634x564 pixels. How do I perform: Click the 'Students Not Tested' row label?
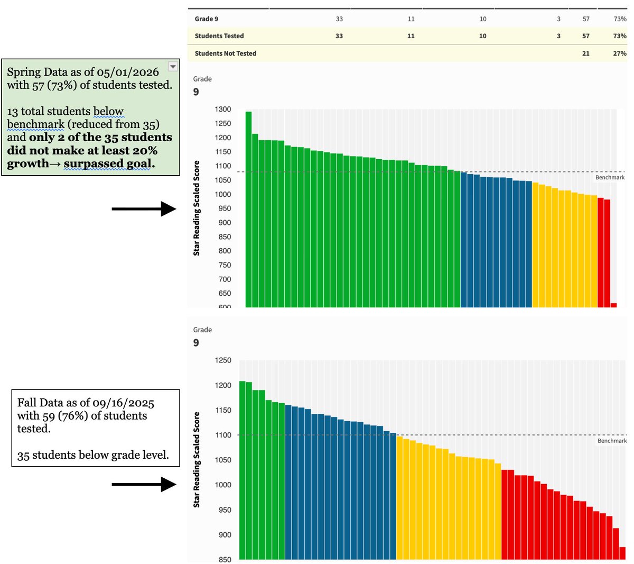click(226, 53)
